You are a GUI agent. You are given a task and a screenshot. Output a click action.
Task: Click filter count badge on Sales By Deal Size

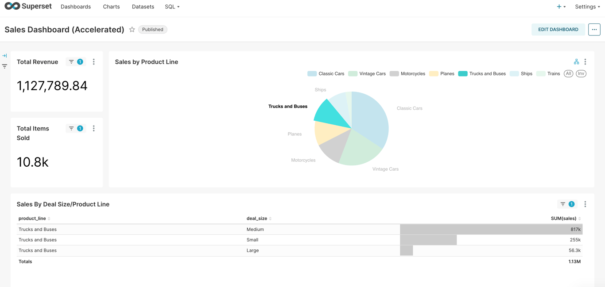[572, 204]
